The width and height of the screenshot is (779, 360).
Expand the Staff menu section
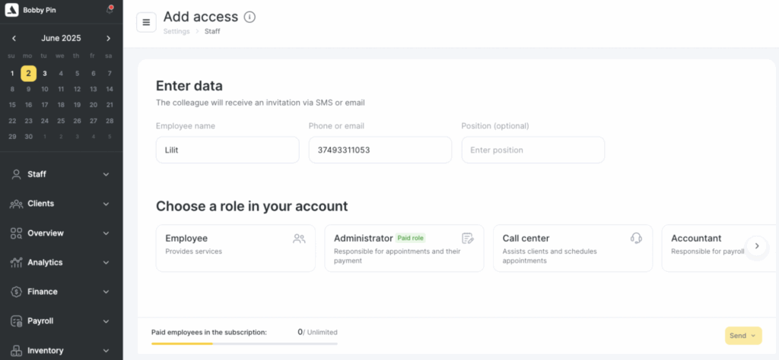point(61,174)
